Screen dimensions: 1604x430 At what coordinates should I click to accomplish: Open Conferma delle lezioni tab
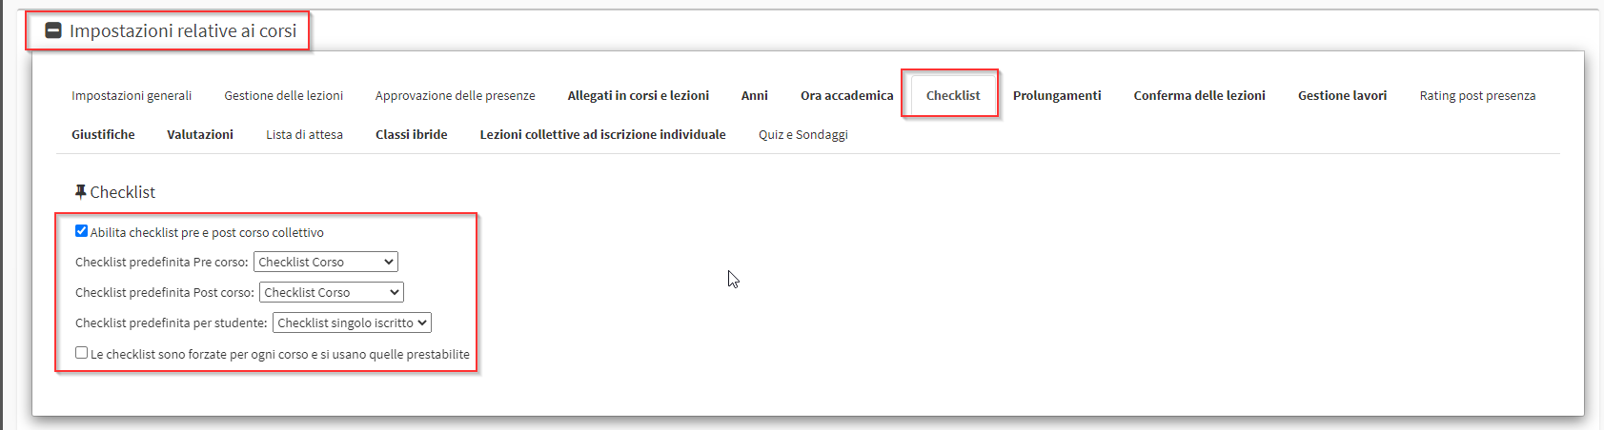tap(1200, 95)
